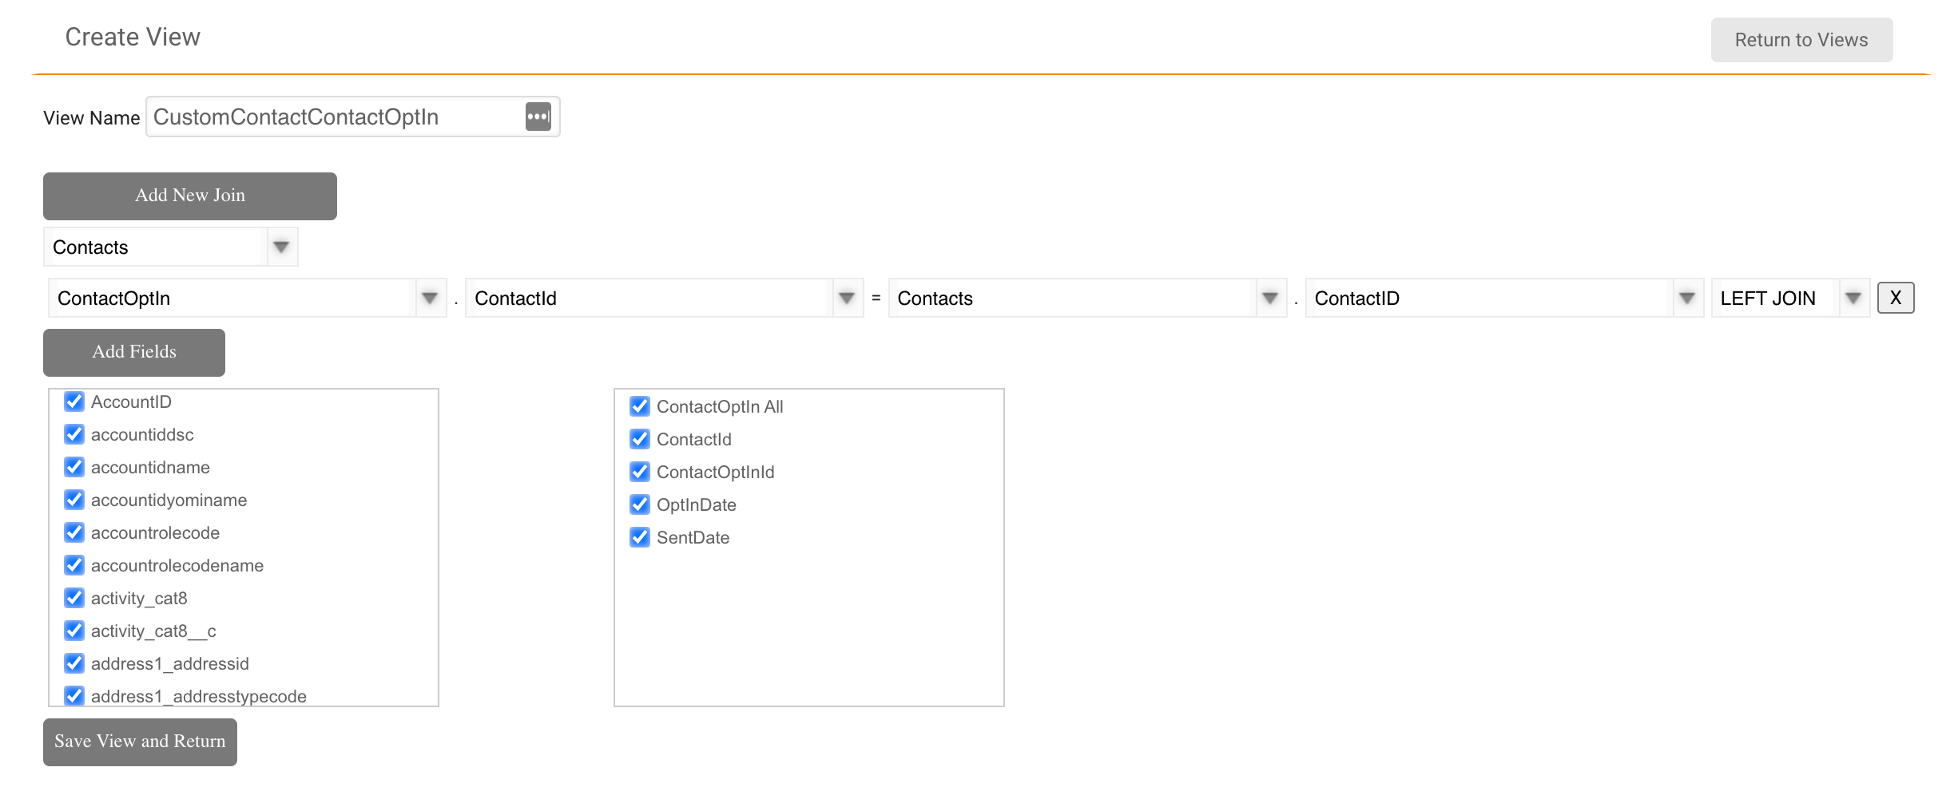Viewport: 1954px width, 787px height.
Task: Uncheck the accountidname field
Action: point(74,467)
